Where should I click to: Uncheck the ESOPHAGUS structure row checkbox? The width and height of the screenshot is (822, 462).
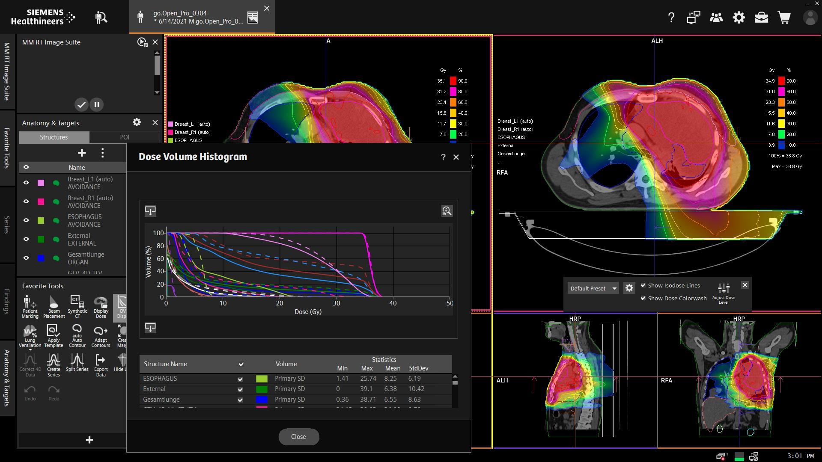coord(240,379)
